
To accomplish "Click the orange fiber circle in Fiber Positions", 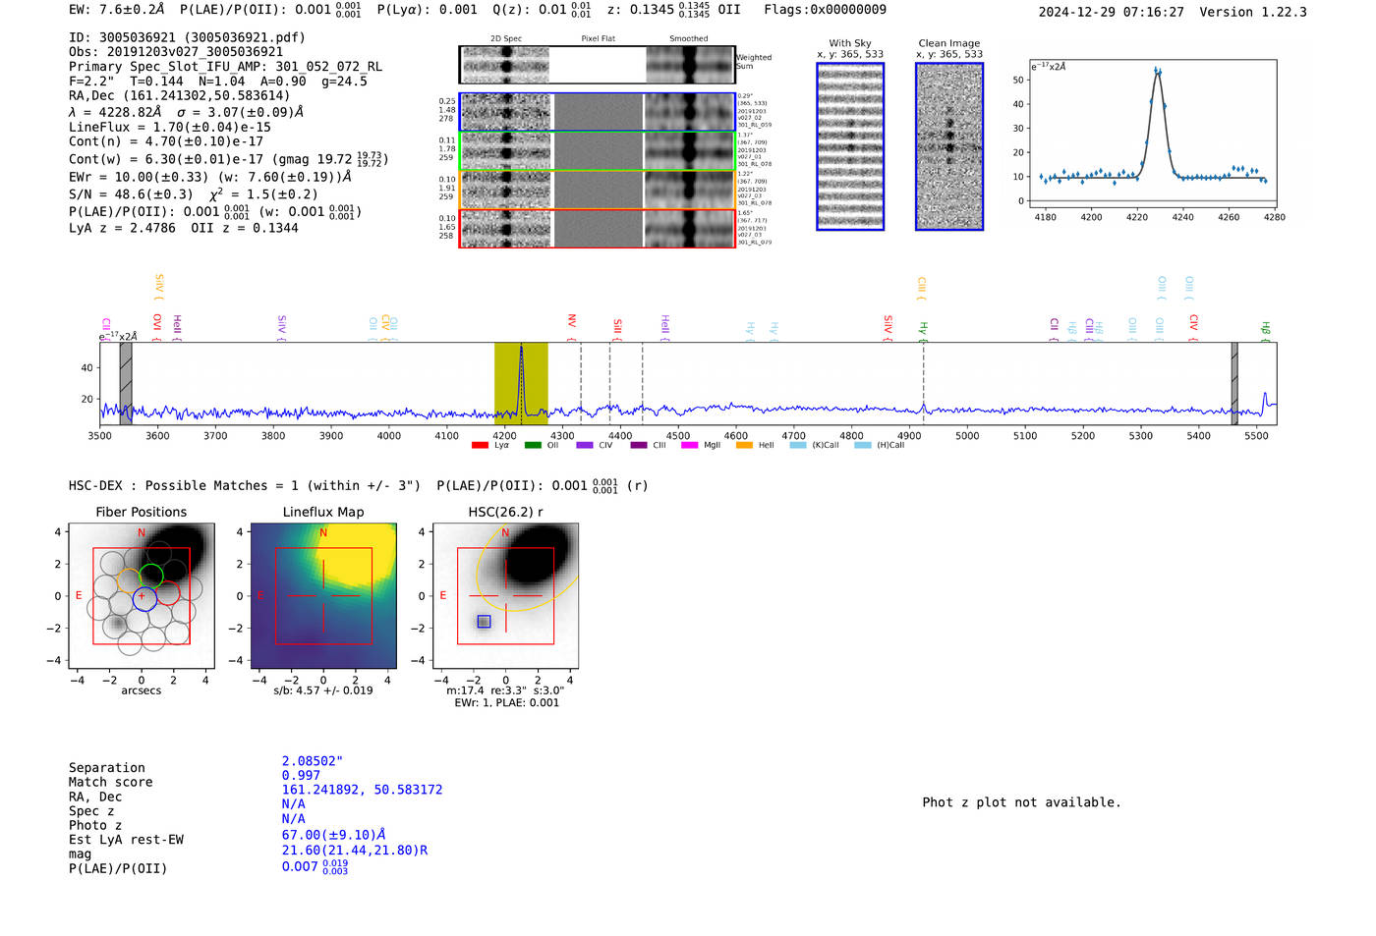I will point(129,580).
